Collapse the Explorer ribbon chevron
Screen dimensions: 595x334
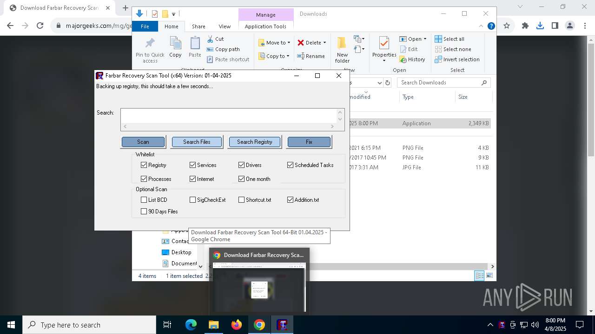click(481, 26)
